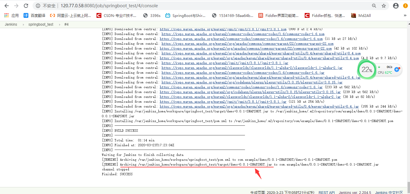Image resolution: width=410 pixels, height=194 pixels.
Task: Expand the arrow after Jenkins breadcrumb
Action: point(23,24)
